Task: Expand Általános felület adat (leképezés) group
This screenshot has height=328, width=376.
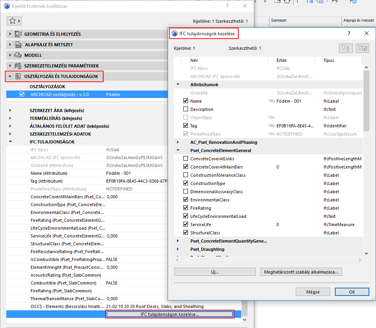Action: point(10,126)
